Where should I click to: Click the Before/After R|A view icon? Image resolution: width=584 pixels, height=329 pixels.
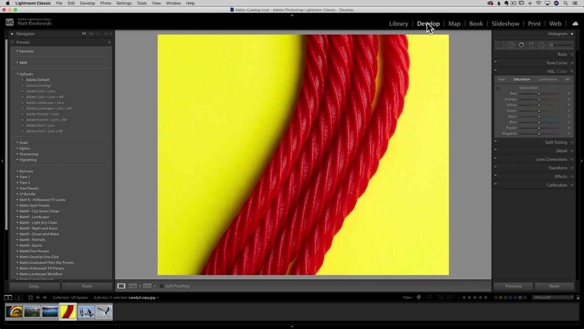[x=132, y=286]
